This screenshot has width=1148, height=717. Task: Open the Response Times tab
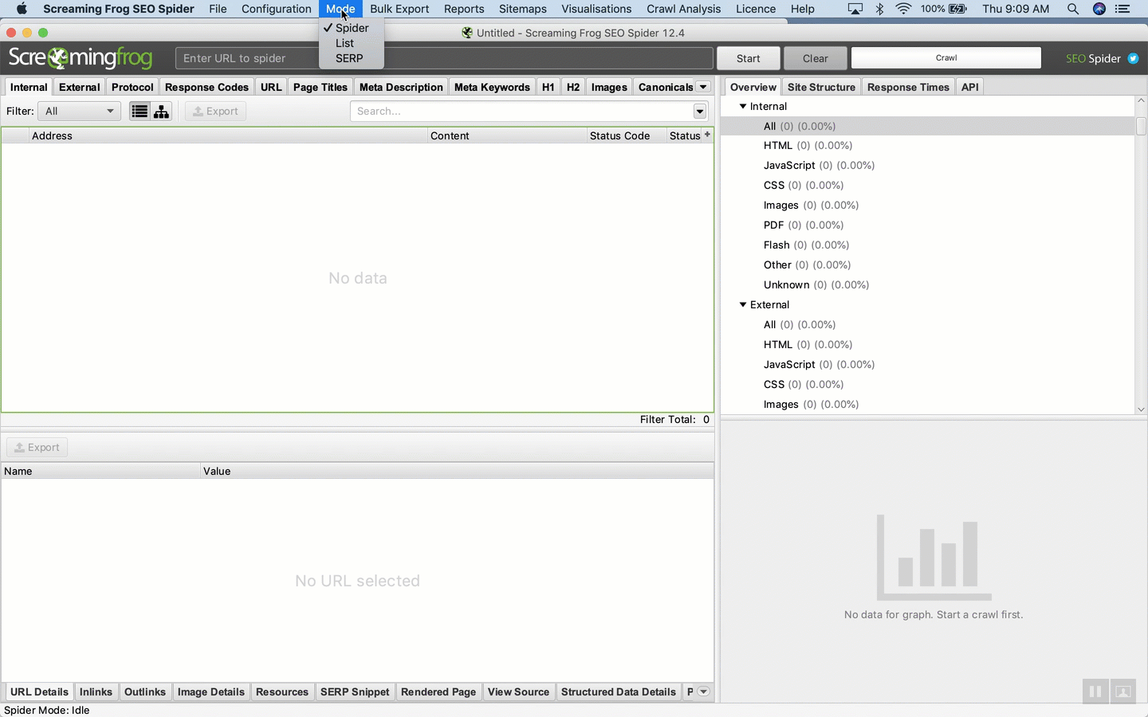908,87
